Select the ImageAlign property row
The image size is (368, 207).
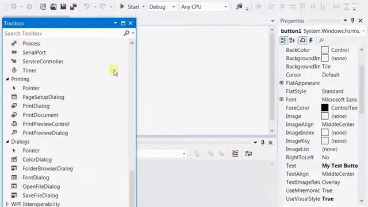(x=319, y=124)
